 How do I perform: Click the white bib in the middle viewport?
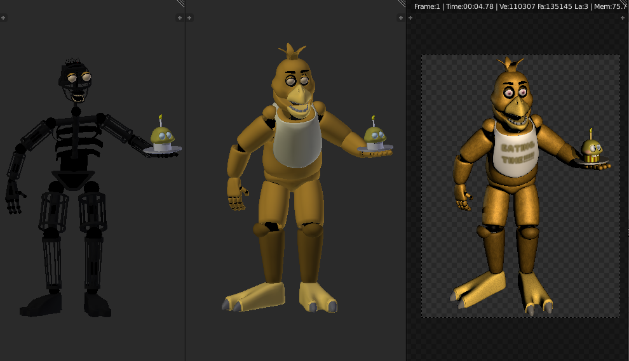297,140
